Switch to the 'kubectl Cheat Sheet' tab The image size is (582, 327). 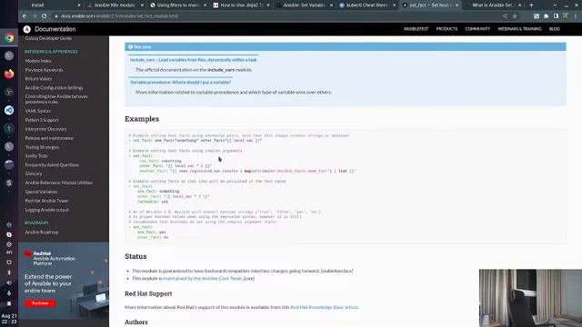click(x=366, y=5)
